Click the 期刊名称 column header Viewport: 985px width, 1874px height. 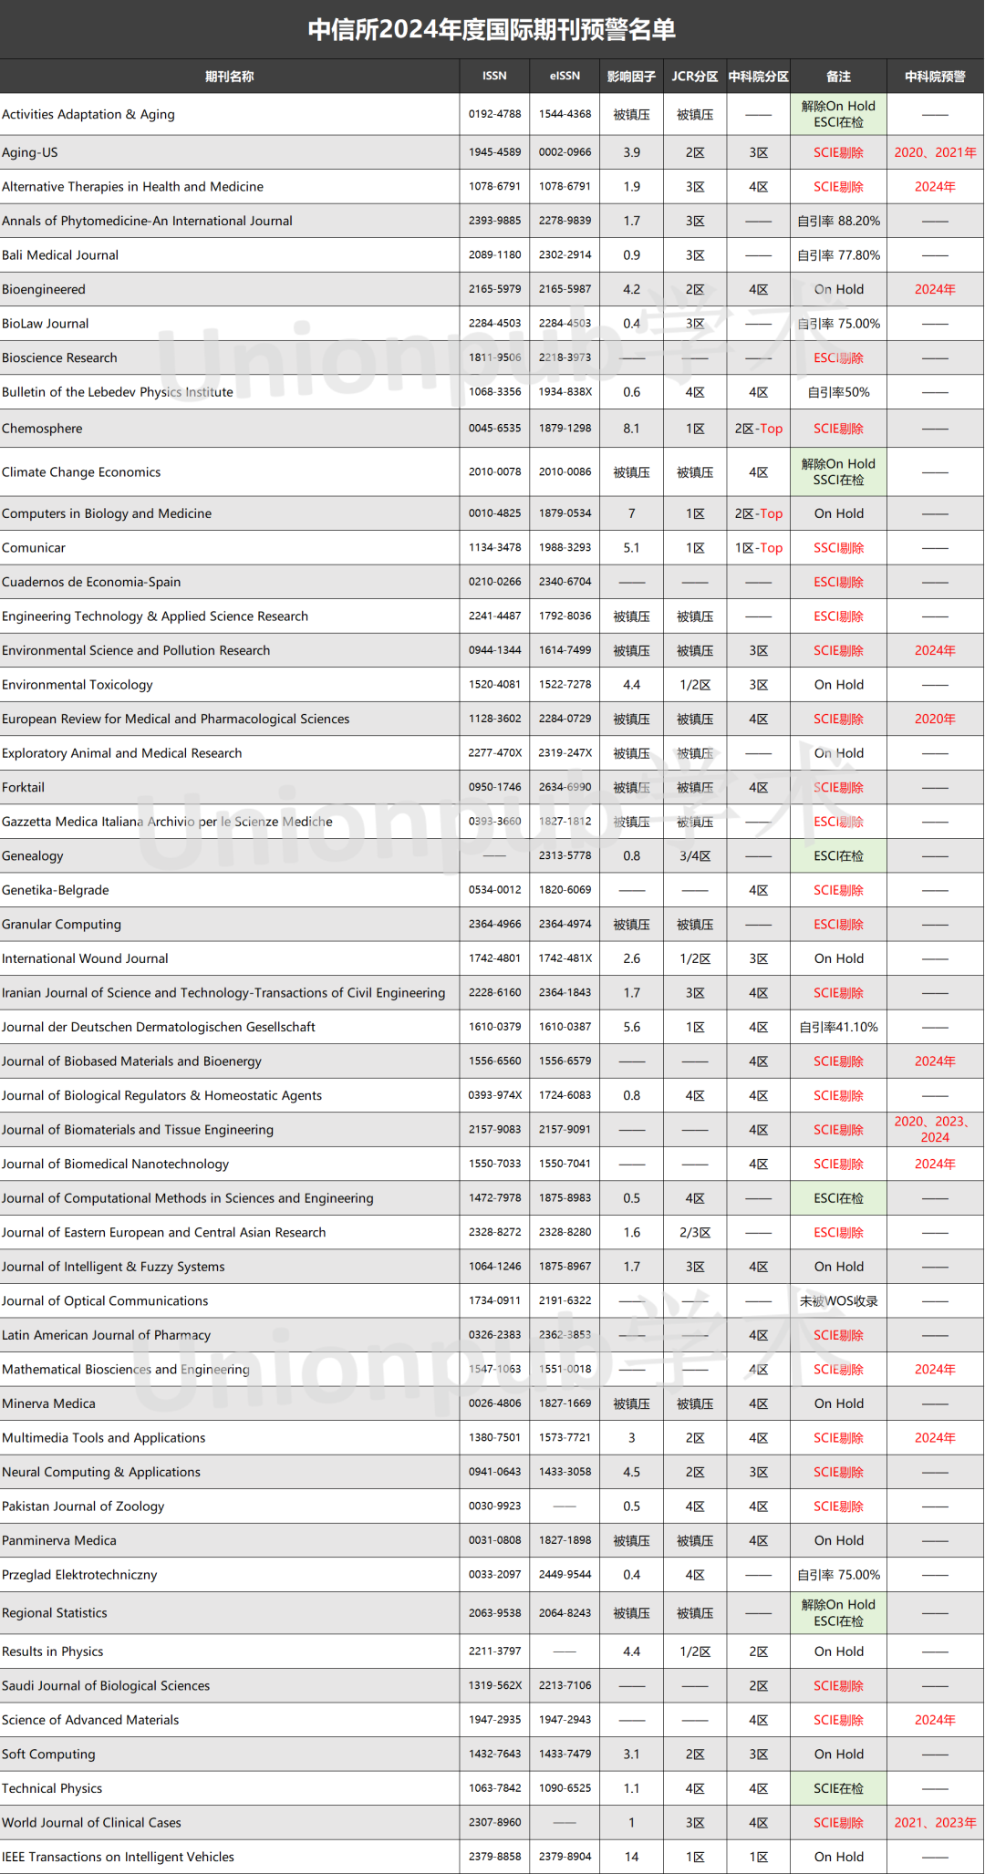click(x=230, y=77)
